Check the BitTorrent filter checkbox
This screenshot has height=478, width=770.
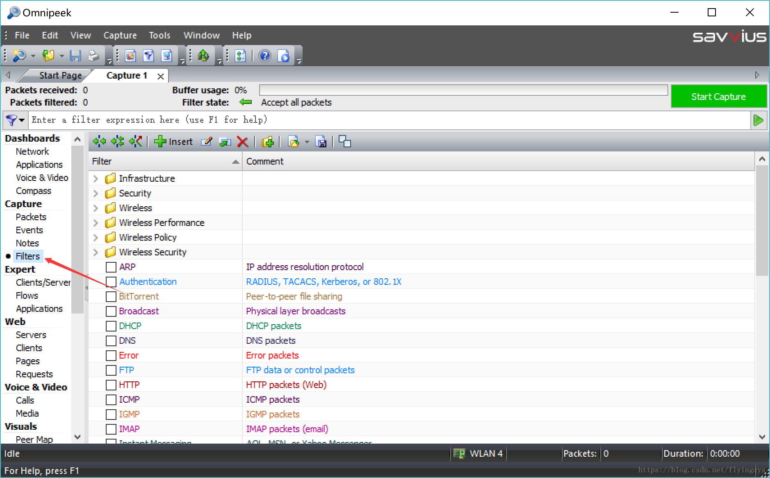tap(111, 296)
